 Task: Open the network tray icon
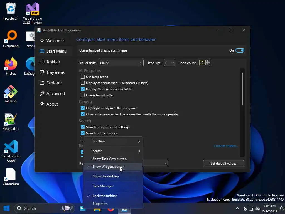251,208
